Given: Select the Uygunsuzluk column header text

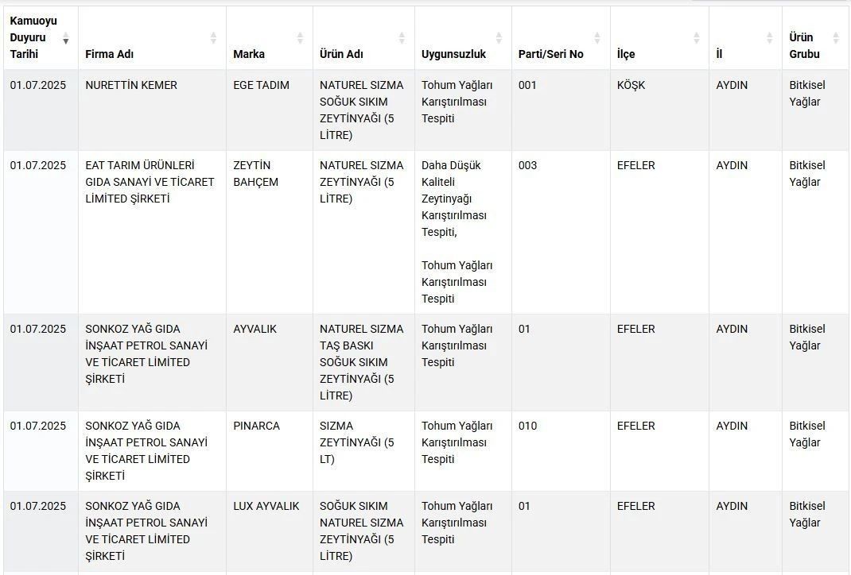Looking at the screenshot, I should pos(453,54).
